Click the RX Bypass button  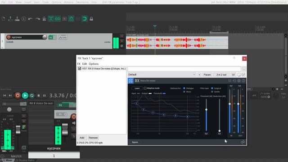coord(135,142)
